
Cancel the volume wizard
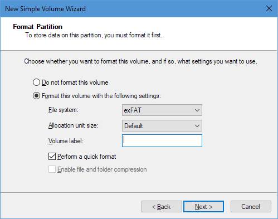(251, 207)
